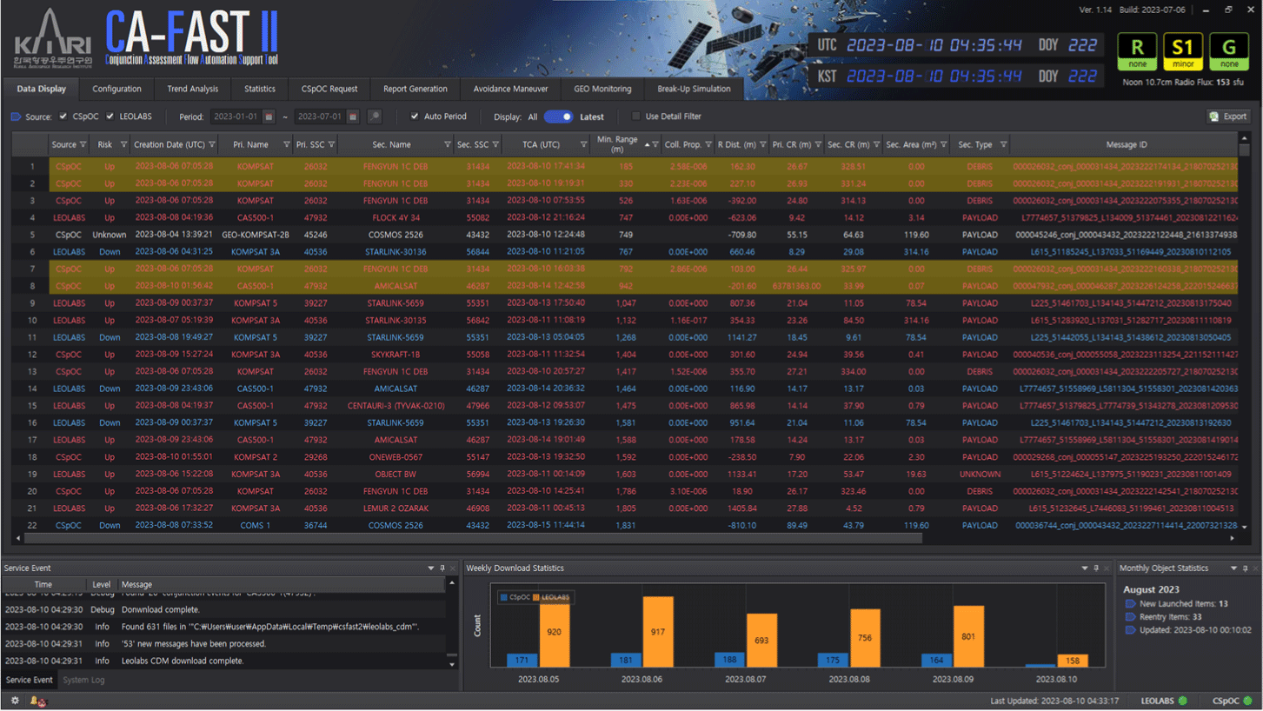Open filter on Risk column
1263x711 pixels.
click(123, 145)
